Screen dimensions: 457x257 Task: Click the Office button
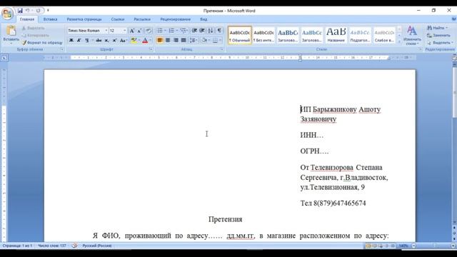coord(7,14)
